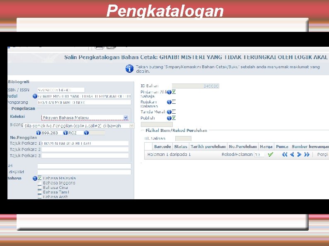The image size is (329, 246).
Task: Click the Rekod/Halaman number field
Action: [x=259, y=155]
